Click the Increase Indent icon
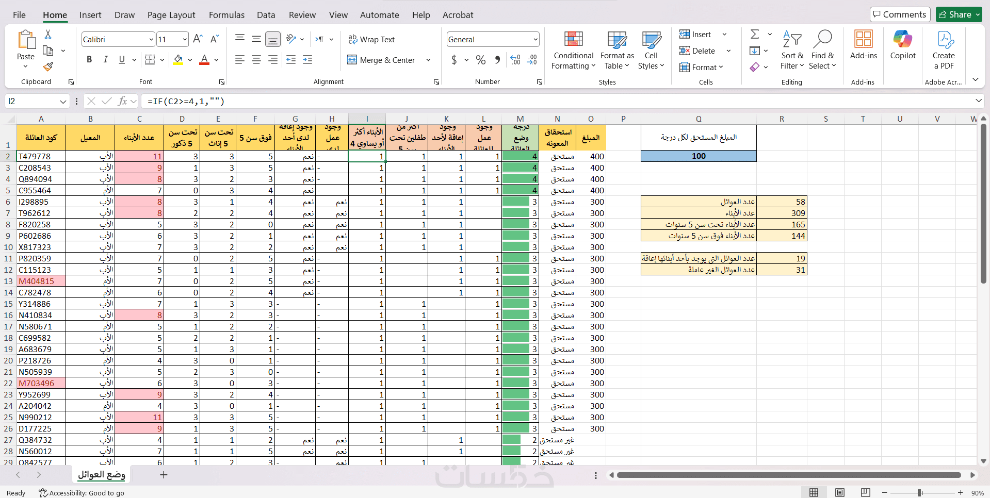 coord(307,60)
